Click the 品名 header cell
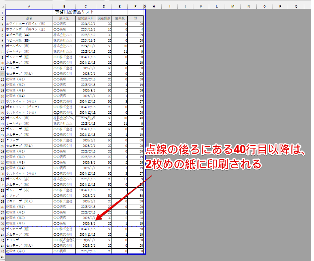Screen dimensions: 314x261 29,18
